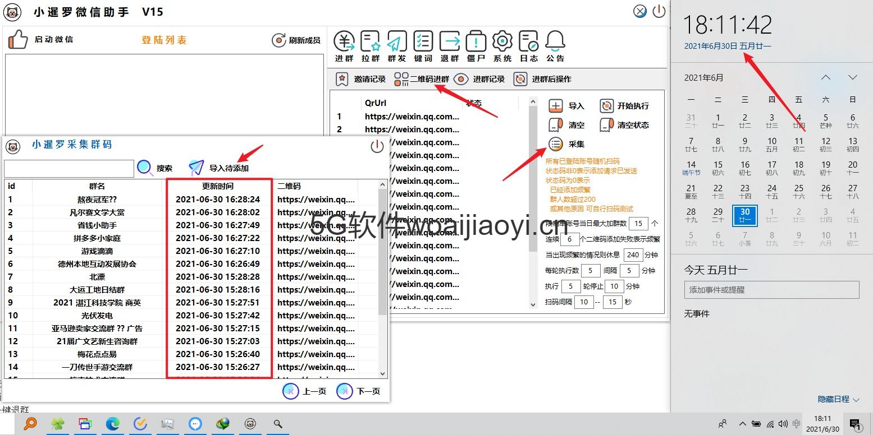This screenshot has height=435, width=873.
Task: Switch to 邀请记录 tab
Action: (361, 79)
